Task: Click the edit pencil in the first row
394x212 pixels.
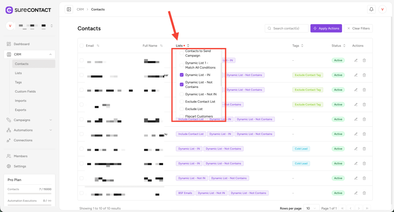Action: click(356, 60)
